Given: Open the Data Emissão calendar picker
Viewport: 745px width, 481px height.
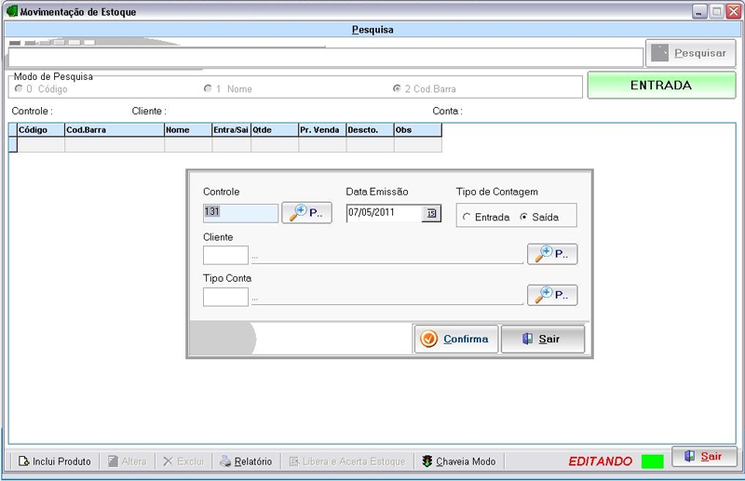Looking at the screenshot, I should coord(431,213).
